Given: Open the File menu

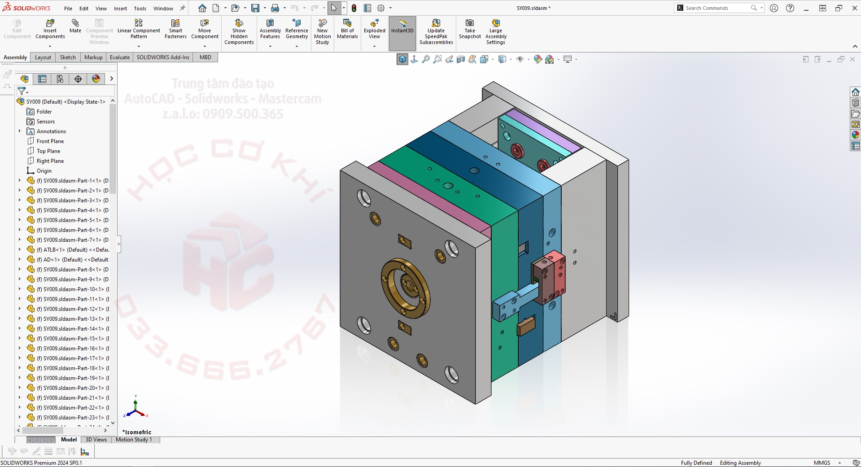Looking at the screenshot, I should click(68, 9).
